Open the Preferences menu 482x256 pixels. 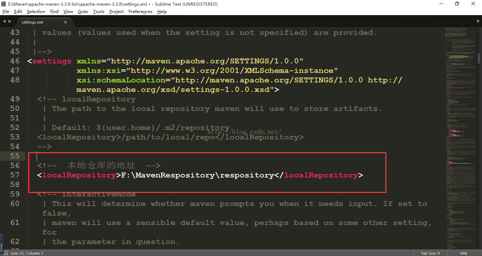tap(140, 11)
